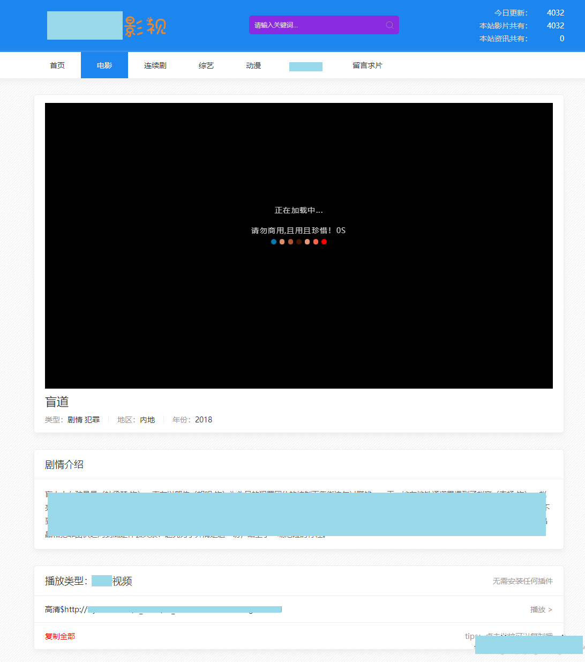This screenshot has width=585, height=662.
Task: Visit the 留言求片 page
Action: [x=367, y=65]
